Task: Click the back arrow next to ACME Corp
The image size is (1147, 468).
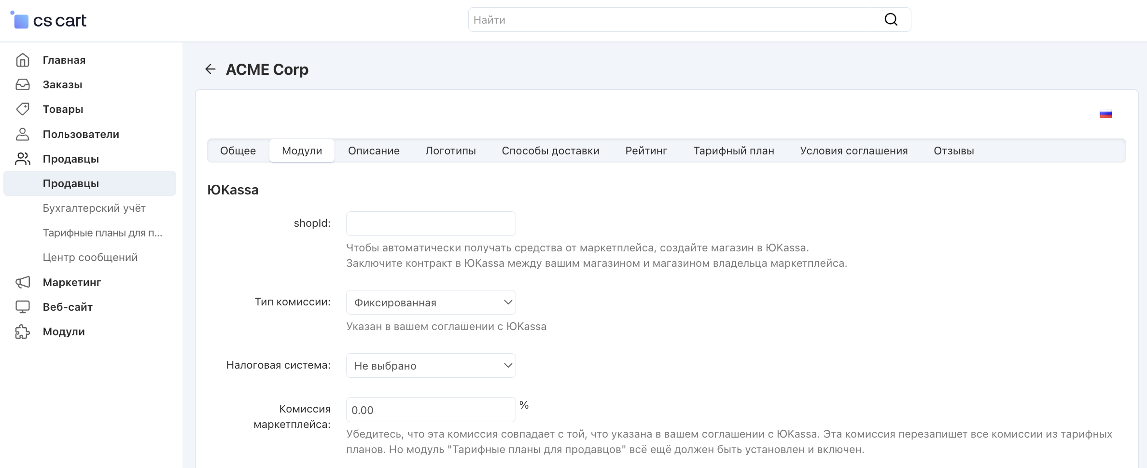Action: tap(210, 69)
